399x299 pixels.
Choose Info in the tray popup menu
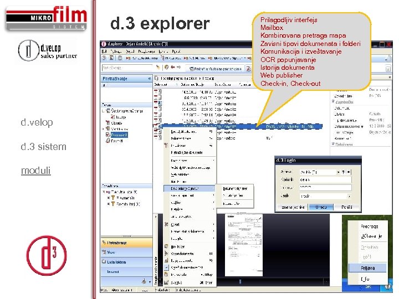pyautogui.click(x=365, y=279)
